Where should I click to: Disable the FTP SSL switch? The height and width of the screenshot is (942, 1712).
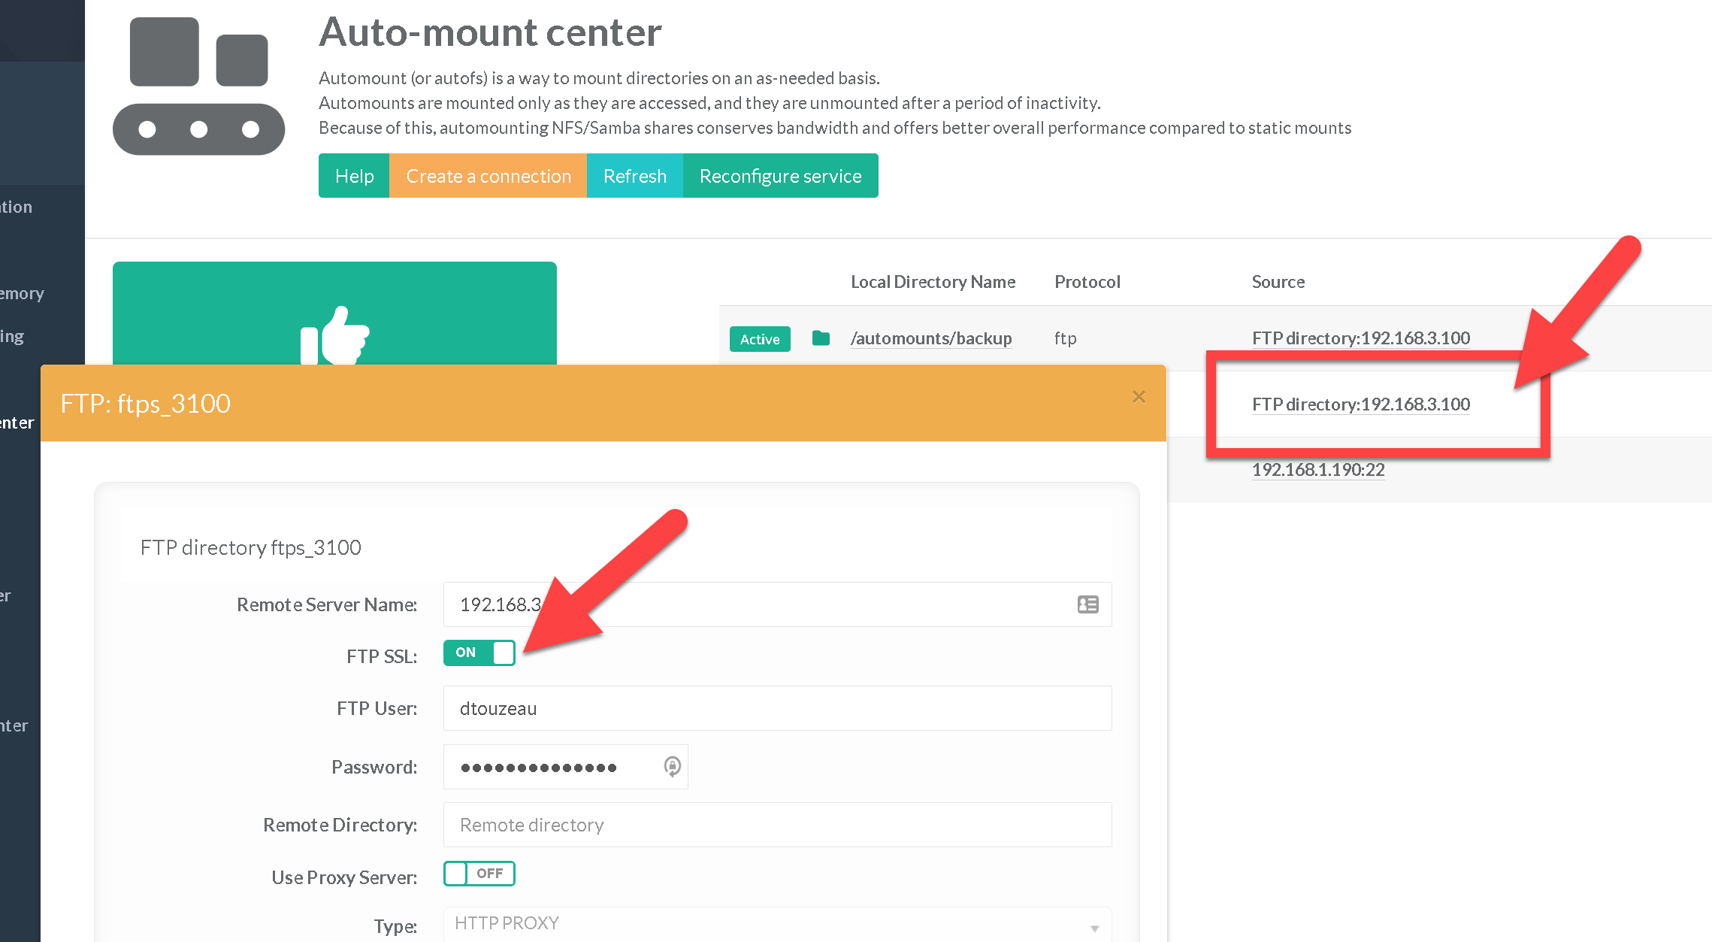click(479, 653)
